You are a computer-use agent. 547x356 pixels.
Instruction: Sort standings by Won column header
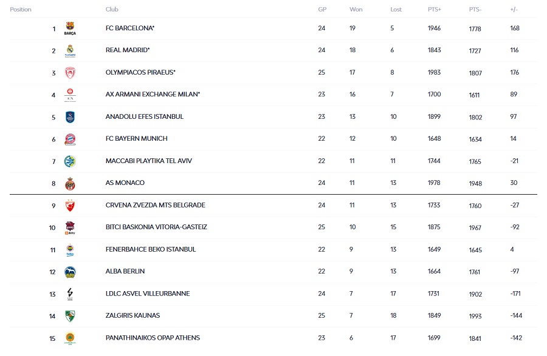356,10
